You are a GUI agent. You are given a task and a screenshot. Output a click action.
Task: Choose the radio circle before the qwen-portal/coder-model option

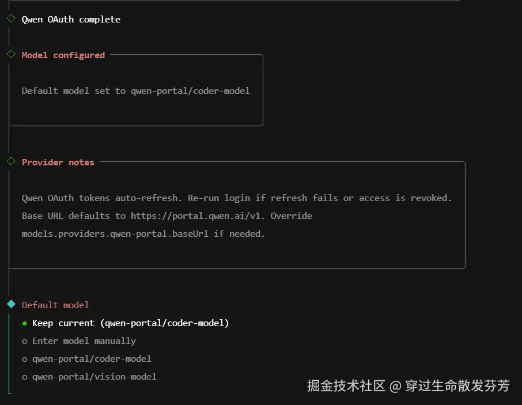pyautogui.click(x=25, y=359)
